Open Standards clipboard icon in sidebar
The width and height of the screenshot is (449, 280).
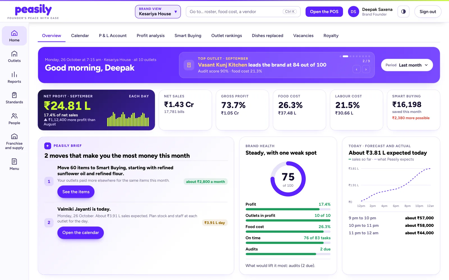coord(14,95)
